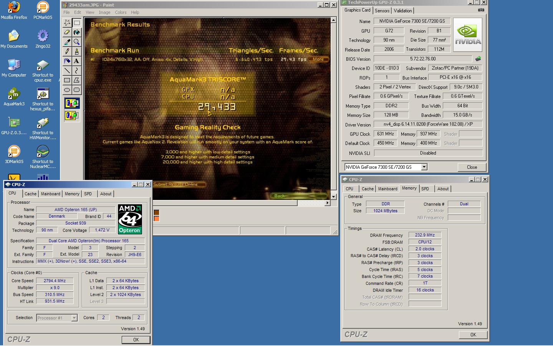Open Shortcut to HWMonitor desktop icon
This screenshot has height=346, width=553.
point(43,128)
